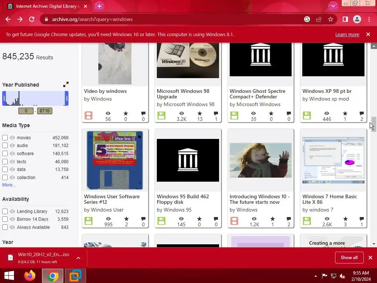Viewport: 377px width, 283px height.
Task: Open a new browser tab
Action: pos(99,6)
